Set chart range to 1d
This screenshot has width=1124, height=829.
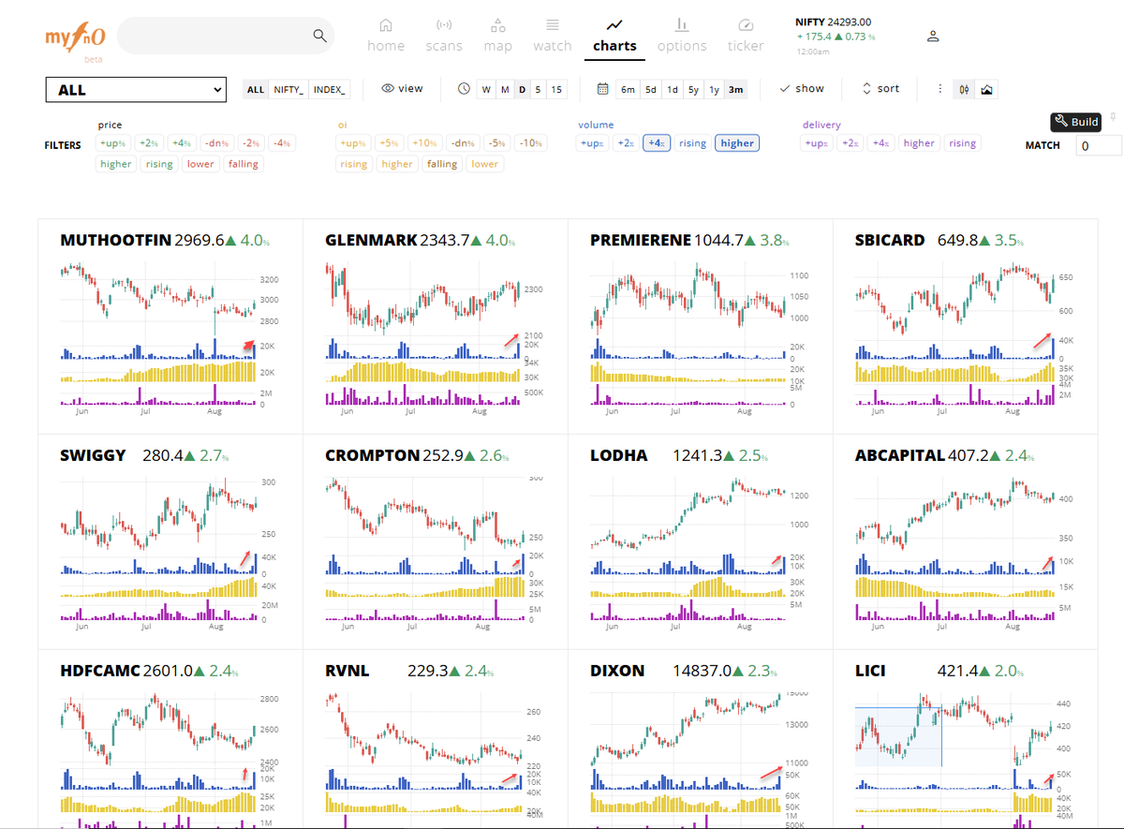click(x=672, y=90)
